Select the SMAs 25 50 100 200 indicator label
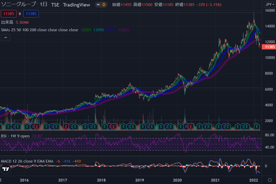 40,30
